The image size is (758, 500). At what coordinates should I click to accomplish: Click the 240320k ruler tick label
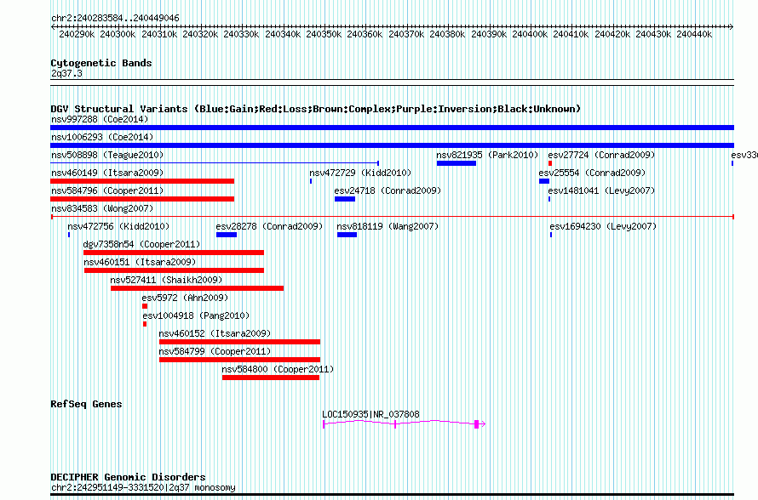point(200,34)
